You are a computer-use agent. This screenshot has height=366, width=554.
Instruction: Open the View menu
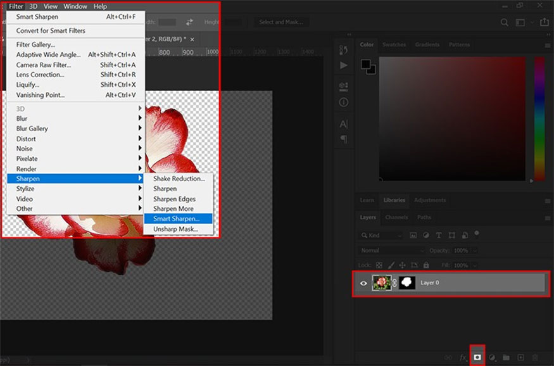51,6
